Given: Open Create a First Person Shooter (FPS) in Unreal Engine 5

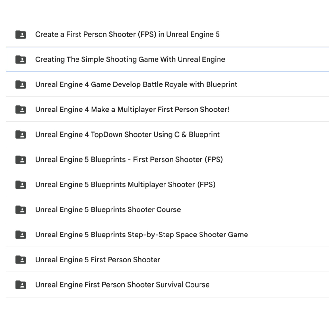Looking at the screenshot, I should (127, 34).
